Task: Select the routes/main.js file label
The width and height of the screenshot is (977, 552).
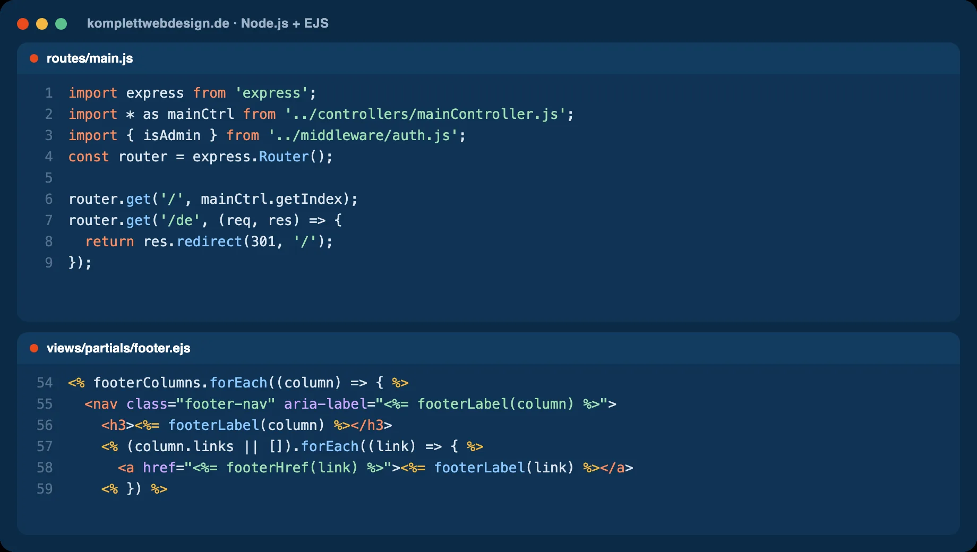Action: coord(90,58)
